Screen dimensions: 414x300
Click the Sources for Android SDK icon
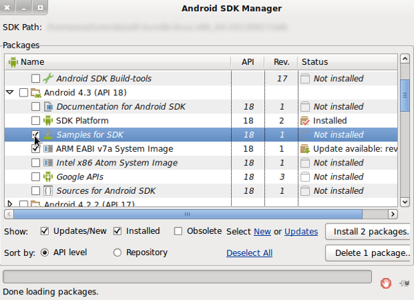point(48,191)
